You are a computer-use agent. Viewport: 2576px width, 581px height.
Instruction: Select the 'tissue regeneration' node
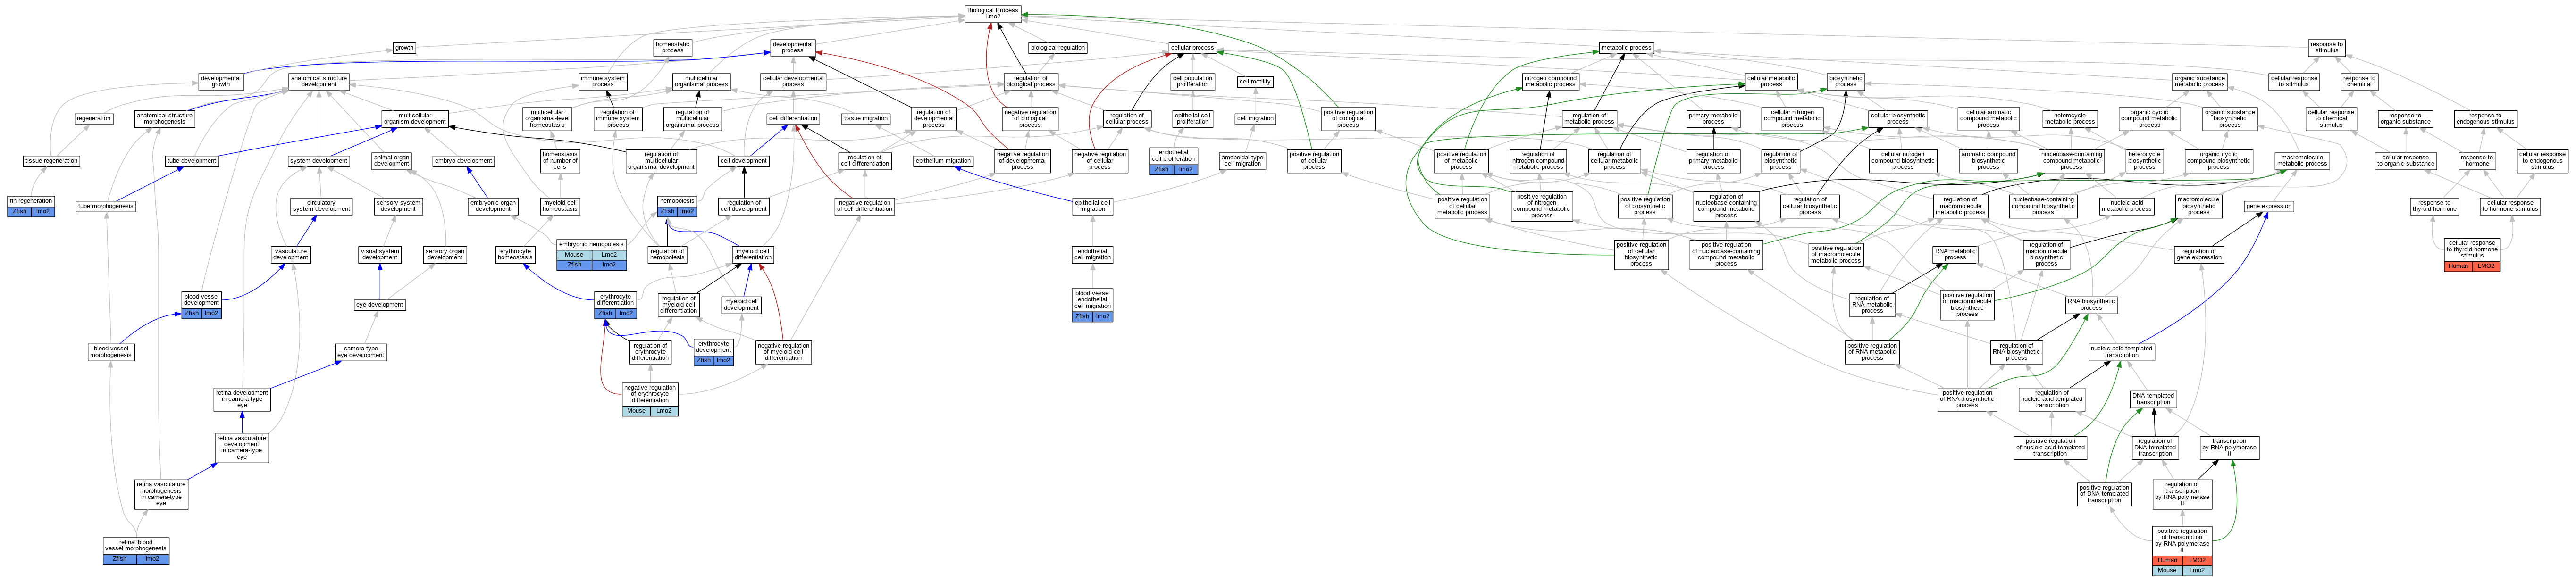[51, 161]
